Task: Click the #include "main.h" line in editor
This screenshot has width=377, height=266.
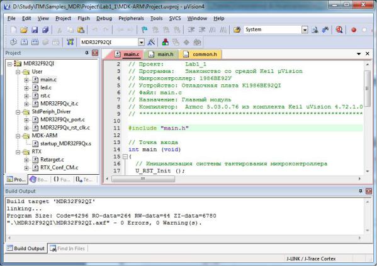Action: click(245, 128)
